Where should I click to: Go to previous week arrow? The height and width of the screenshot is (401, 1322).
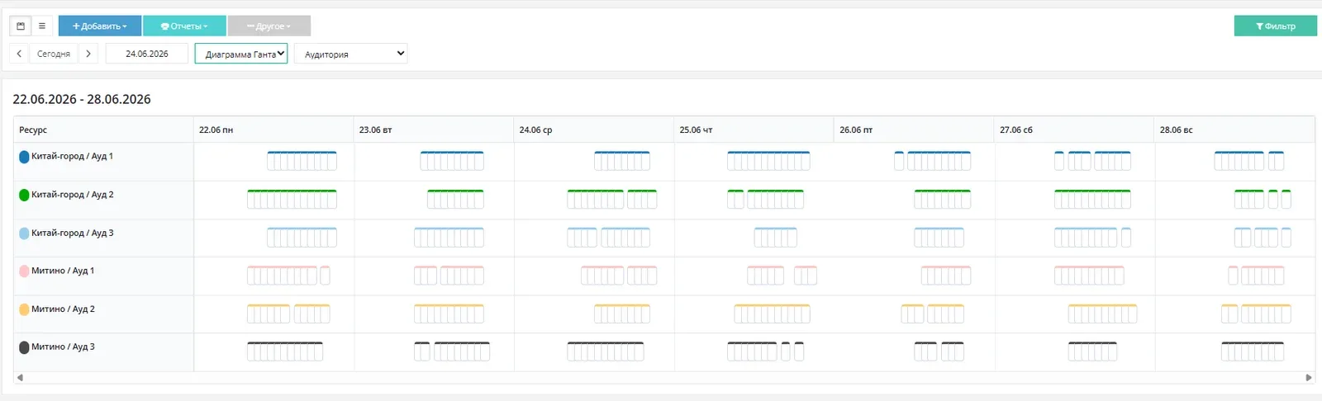[x=19, y=54]
